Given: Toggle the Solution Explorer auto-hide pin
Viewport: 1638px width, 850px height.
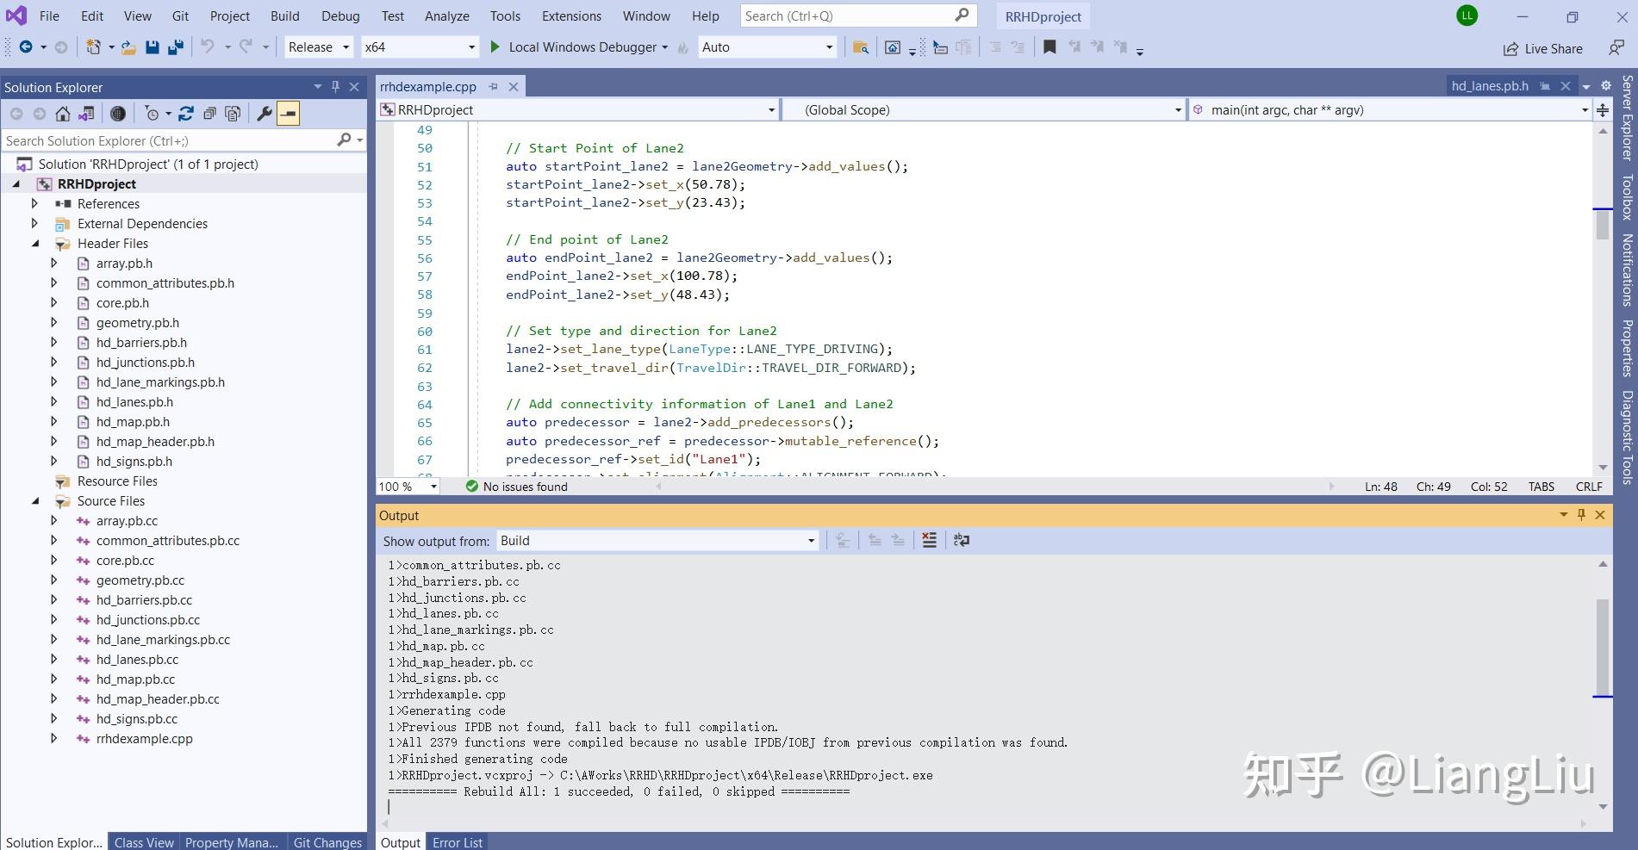Looking at the screenshot, I should point(336,87).
